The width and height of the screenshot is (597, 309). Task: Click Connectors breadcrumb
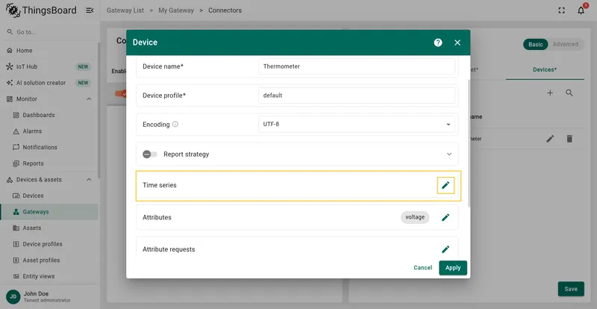pos(225,10)
